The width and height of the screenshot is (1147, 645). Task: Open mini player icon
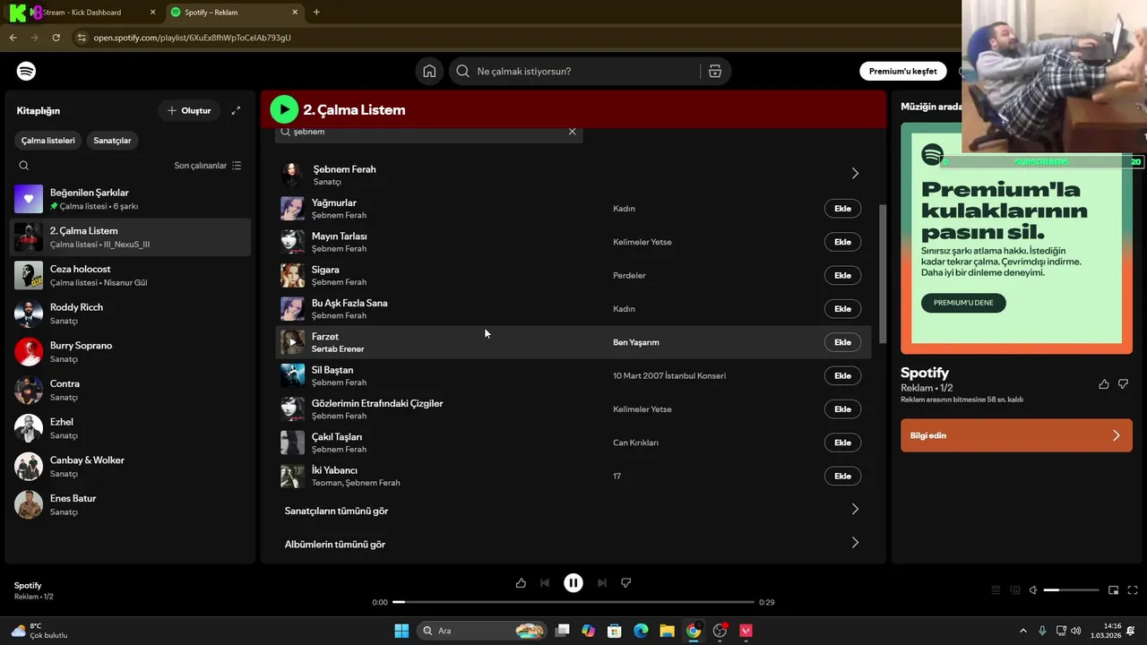[1113, 590]
